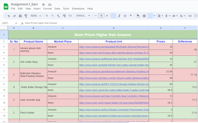Expand the merge cells options arrow

pyautogui.click(x=154, y=16)
